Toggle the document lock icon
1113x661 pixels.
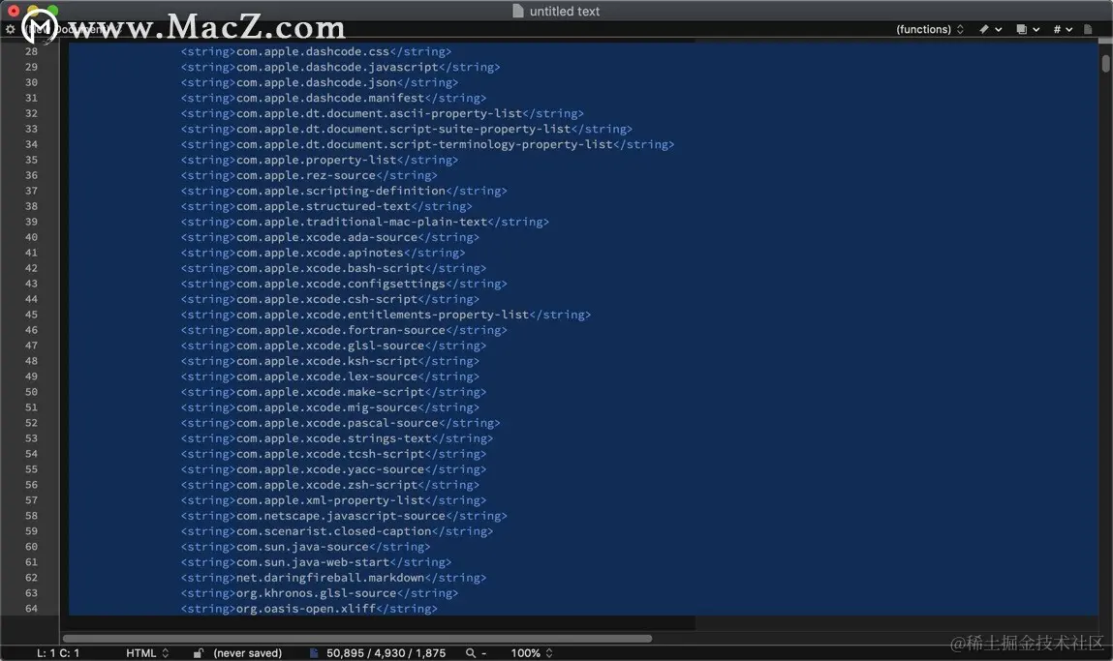click(198, 652)
